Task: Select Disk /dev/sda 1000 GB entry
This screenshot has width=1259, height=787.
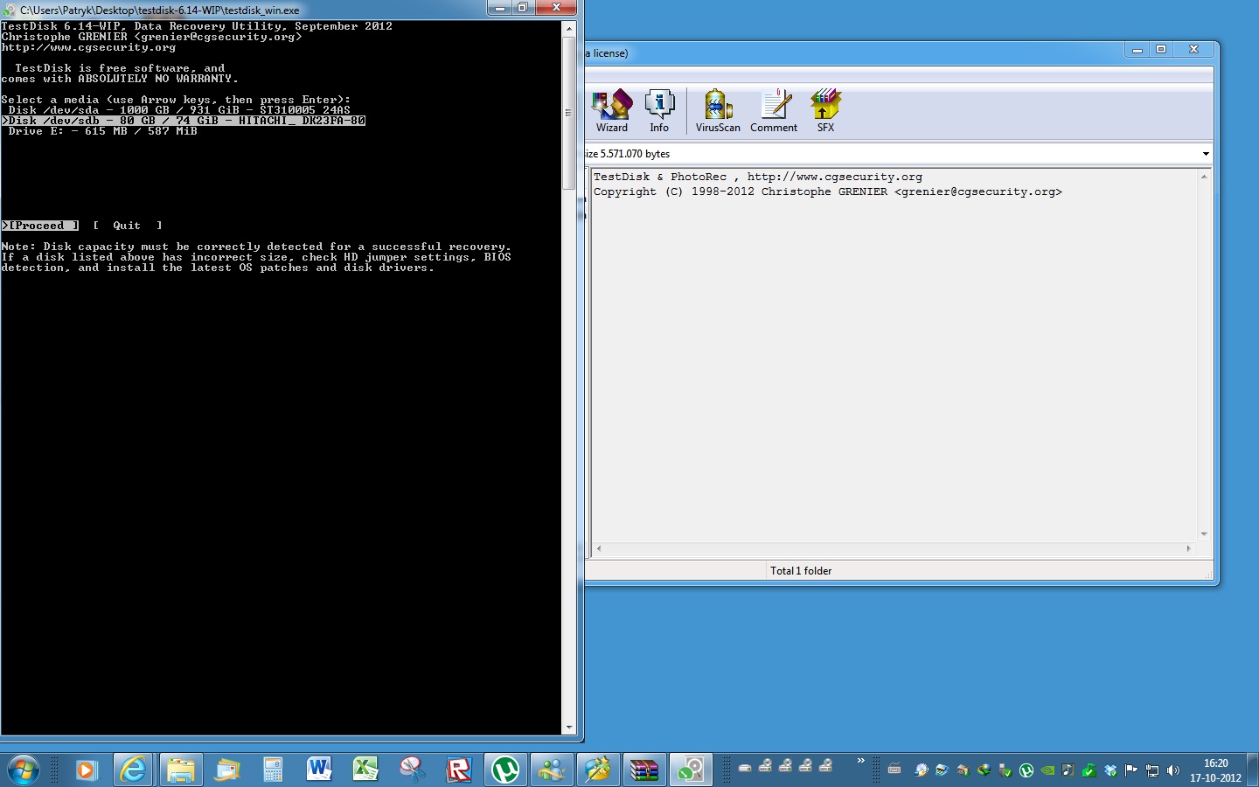Action: pos(179,110)
